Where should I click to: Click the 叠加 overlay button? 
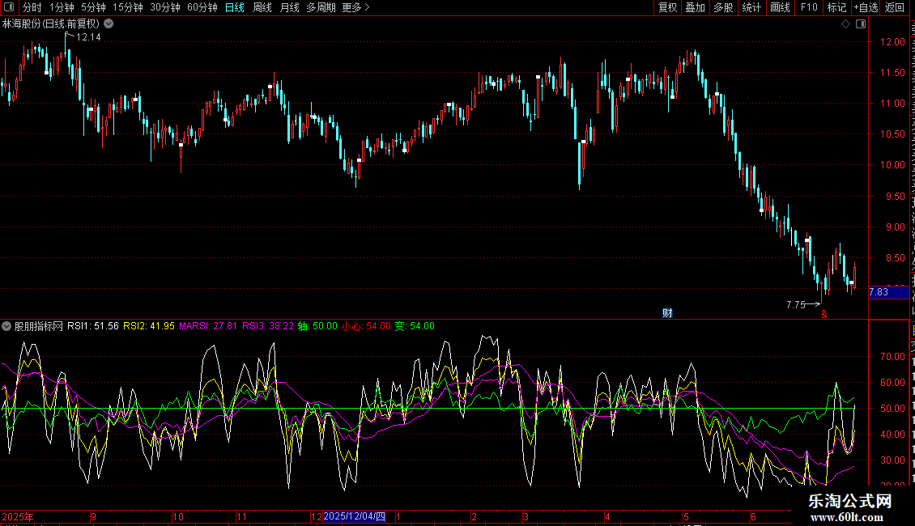tap(695, 7)
